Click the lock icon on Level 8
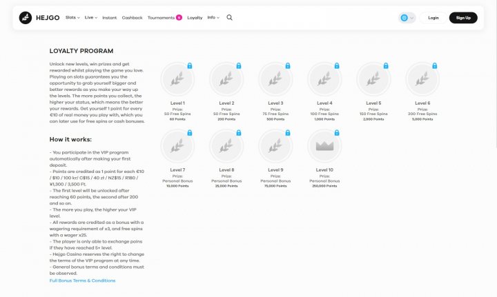497x297 pixels. [239, 133]
